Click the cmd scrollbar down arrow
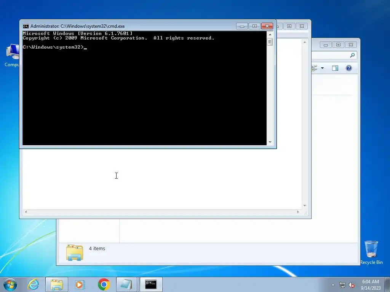390x292 pixels. (x=270, y=142)
